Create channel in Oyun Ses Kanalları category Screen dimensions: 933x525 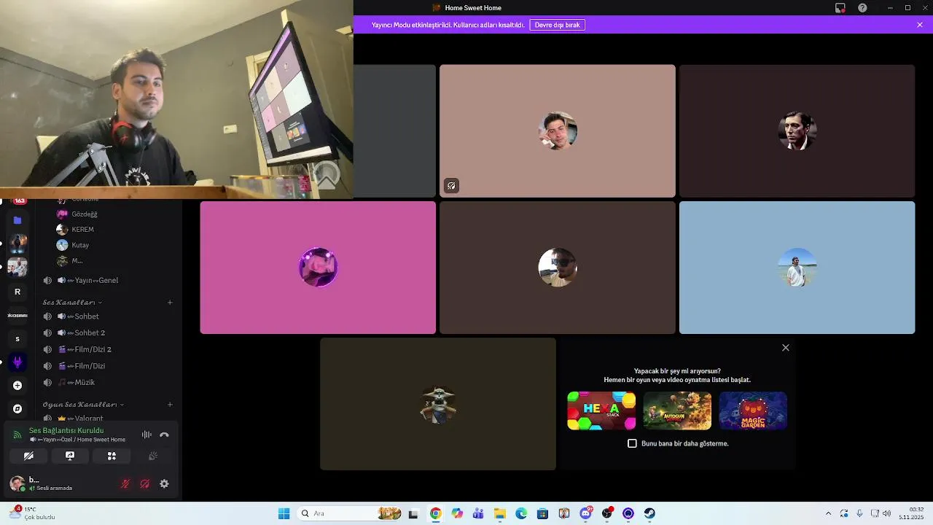[x=170, y=404]
